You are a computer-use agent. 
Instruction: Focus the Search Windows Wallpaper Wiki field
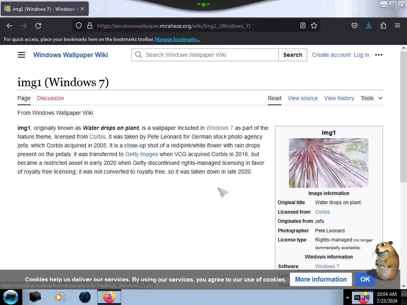point(205,55)
